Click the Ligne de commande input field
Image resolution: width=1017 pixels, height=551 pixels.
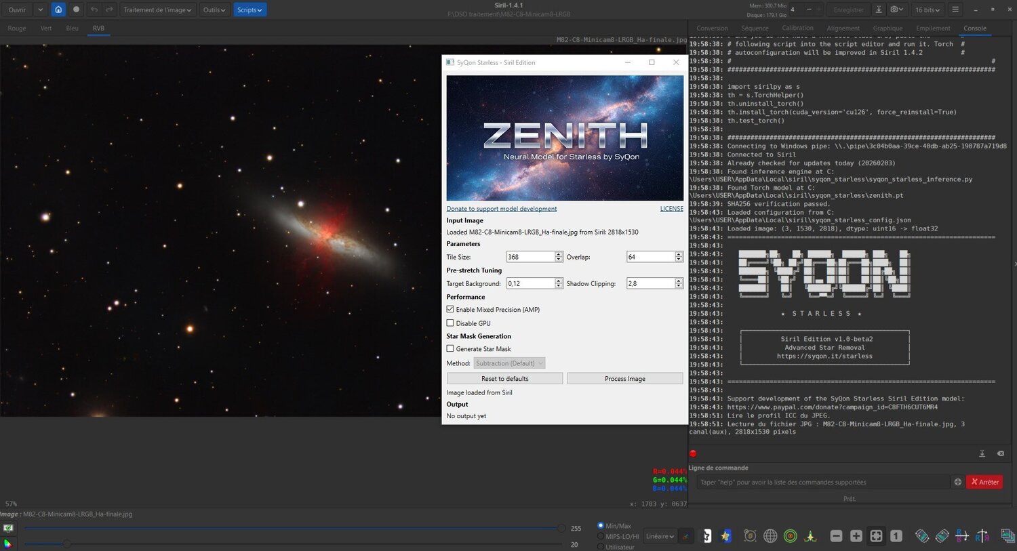click(x=823, y=482)
